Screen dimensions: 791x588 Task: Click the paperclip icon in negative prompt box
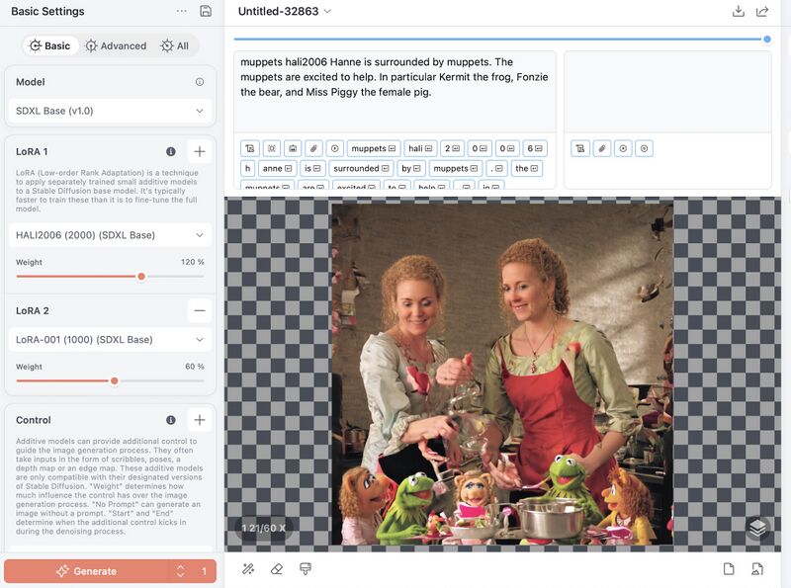click(x=602, y=148)
